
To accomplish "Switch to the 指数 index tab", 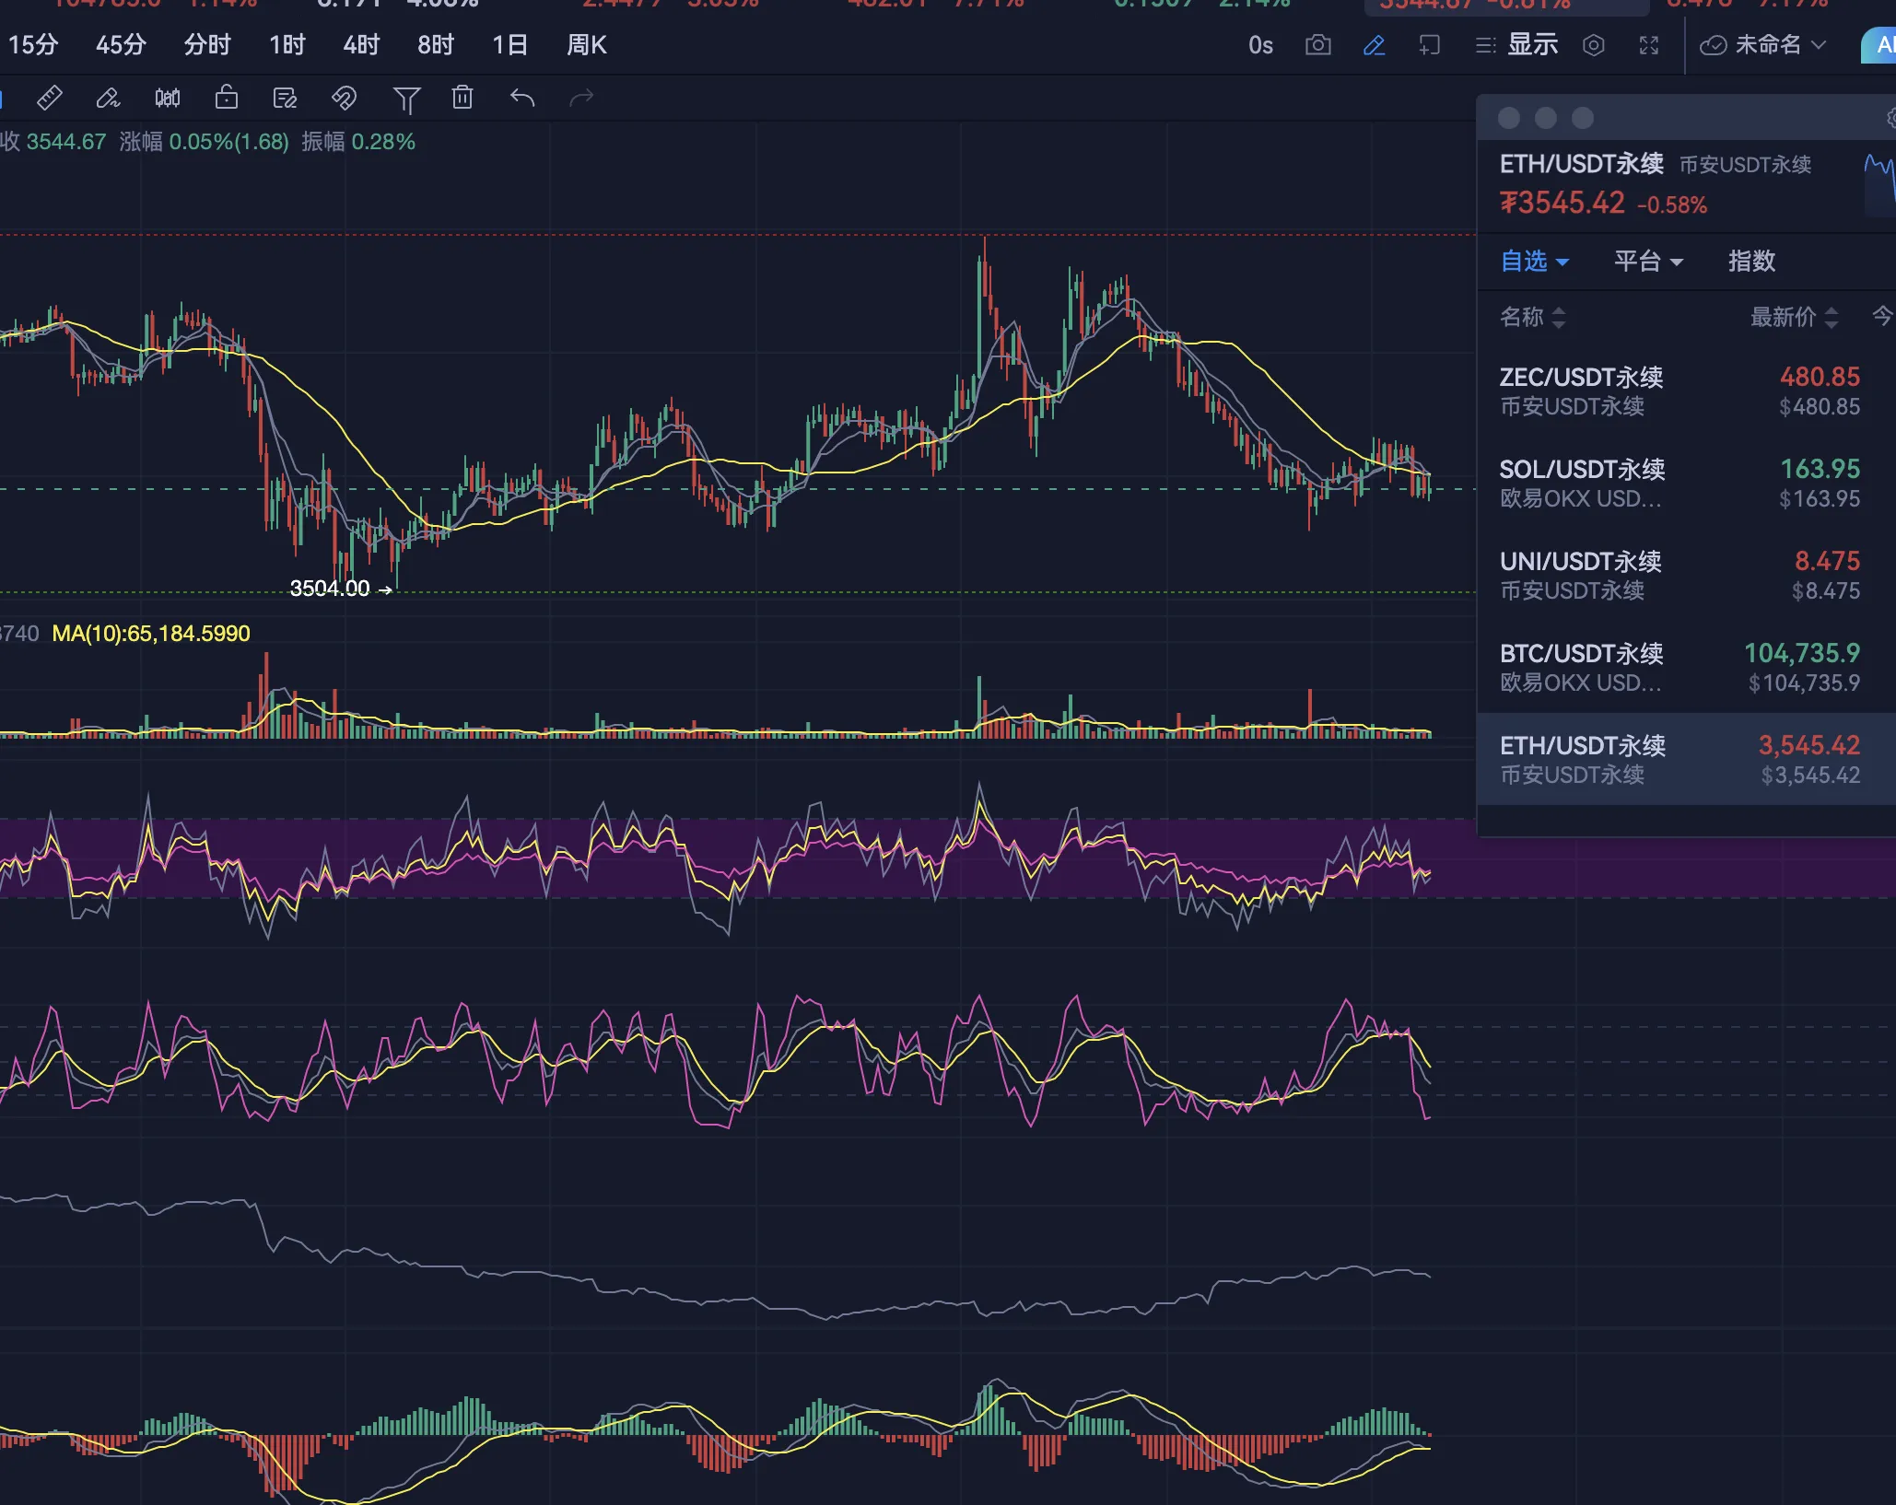I will 1751,262.
